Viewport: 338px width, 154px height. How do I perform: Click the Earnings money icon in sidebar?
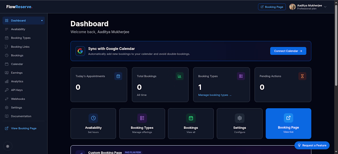7,73
